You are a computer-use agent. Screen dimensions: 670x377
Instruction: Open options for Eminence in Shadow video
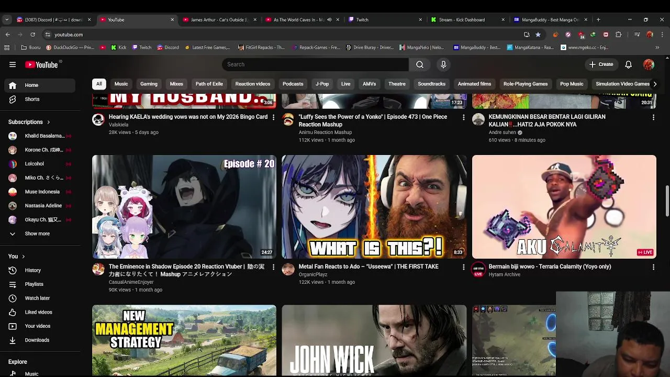pyautogui.click(x=273, y=267)
